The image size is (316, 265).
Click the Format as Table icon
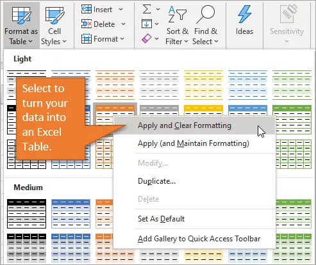coord(22,15)
